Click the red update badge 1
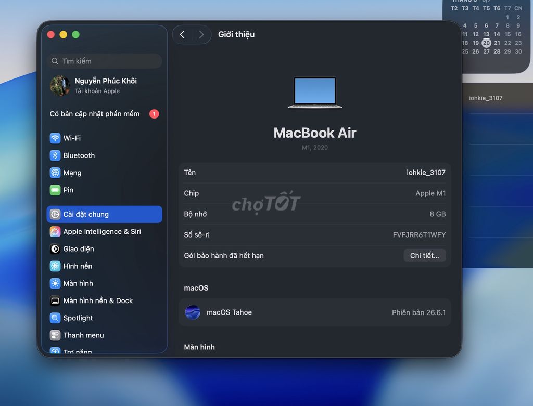The height and width of the screenshot is (406, 533). pos(154,114)
